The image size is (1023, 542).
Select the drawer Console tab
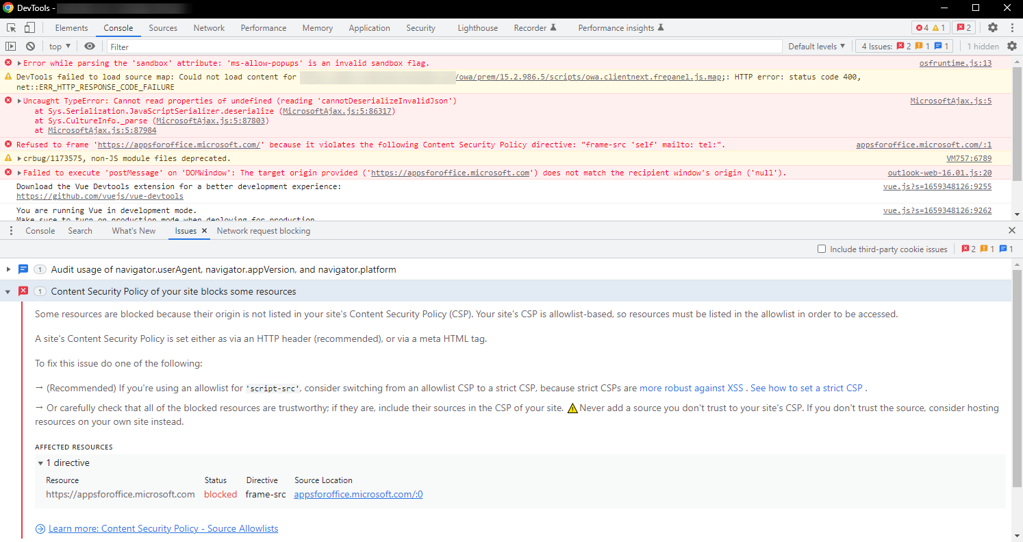(x=40, y=231)
